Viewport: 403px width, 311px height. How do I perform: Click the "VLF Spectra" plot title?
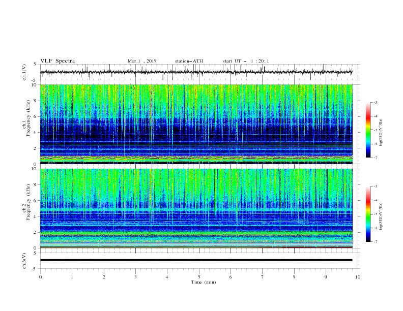point(57,61)
